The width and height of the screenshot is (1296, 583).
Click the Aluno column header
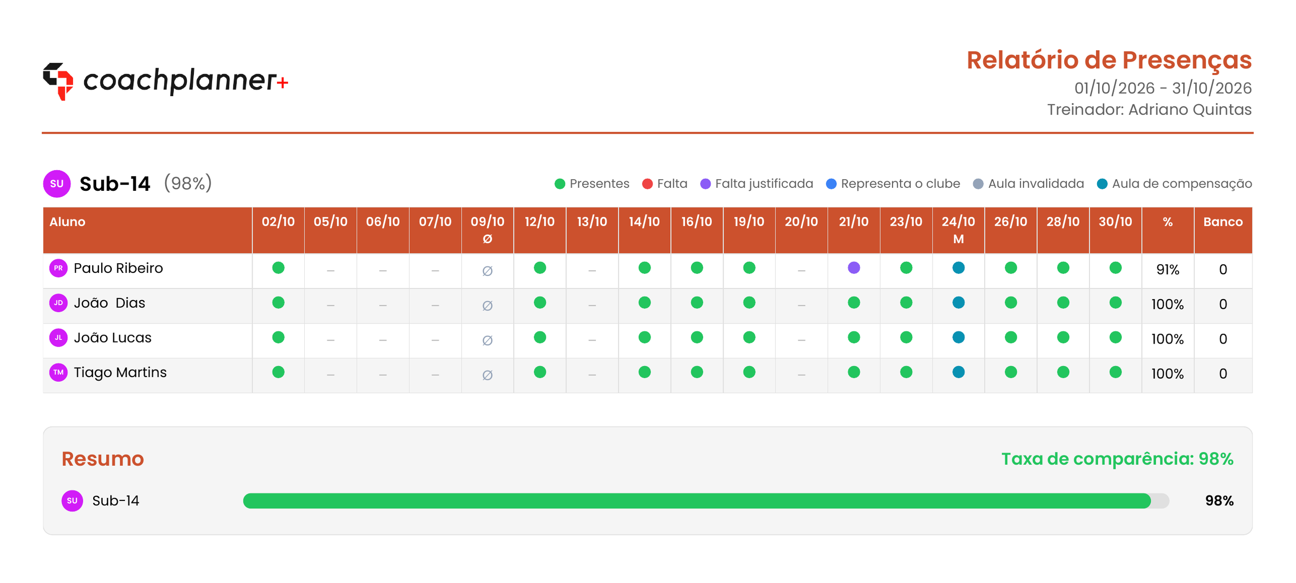147,230
